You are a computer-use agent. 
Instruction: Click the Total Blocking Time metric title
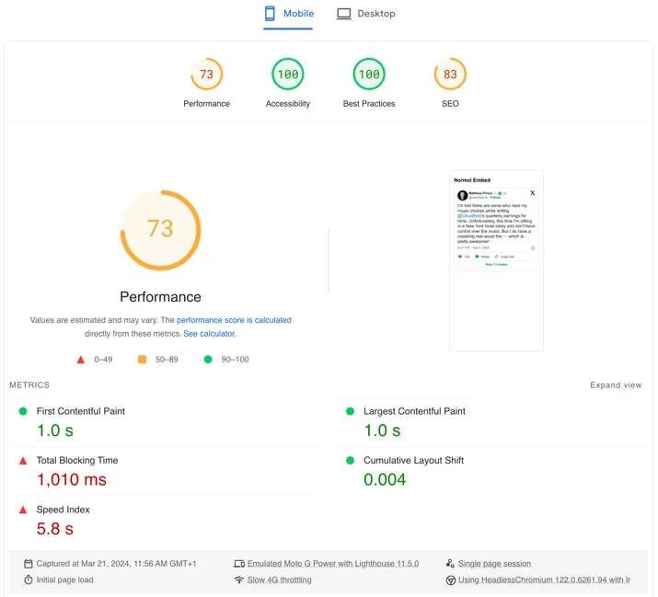[x=77, y=460]
